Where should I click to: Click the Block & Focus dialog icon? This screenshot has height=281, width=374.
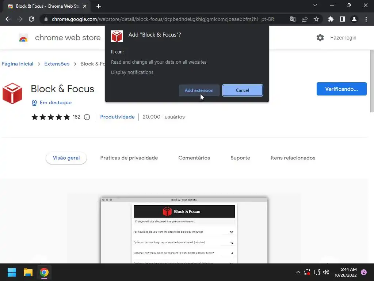pos(117,36)
